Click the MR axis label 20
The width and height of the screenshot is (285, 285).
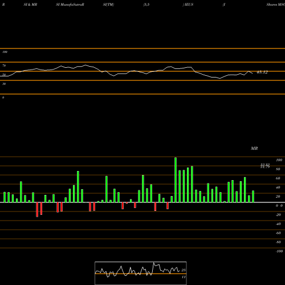point(278,197)
